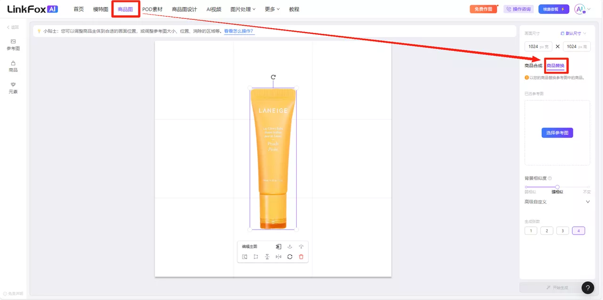Click the 续费套餐 renew button

click(554, 9)
